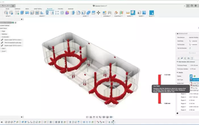Open the CONSTRUCT dropdown menu

tap(118, 16)
